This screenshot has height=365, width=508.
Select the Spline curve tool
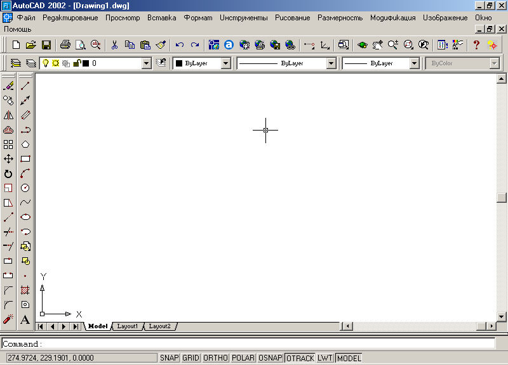25,202
